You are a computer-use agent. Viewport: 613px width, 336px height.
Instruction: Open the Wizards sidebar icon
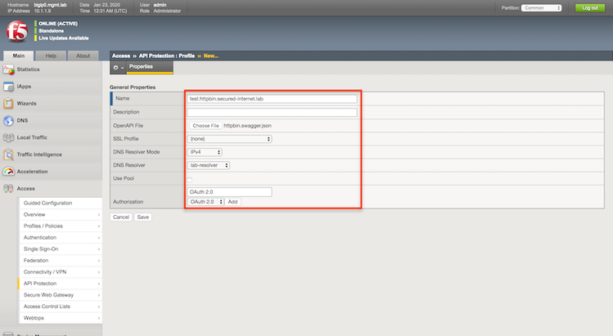click(9, 104)
